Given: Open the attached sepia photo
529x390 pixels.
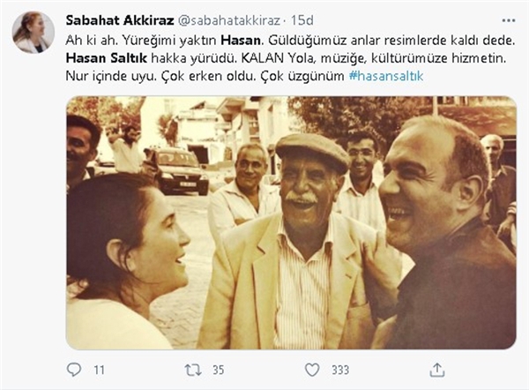Looking at the screenshot, I should click(291, 223).
